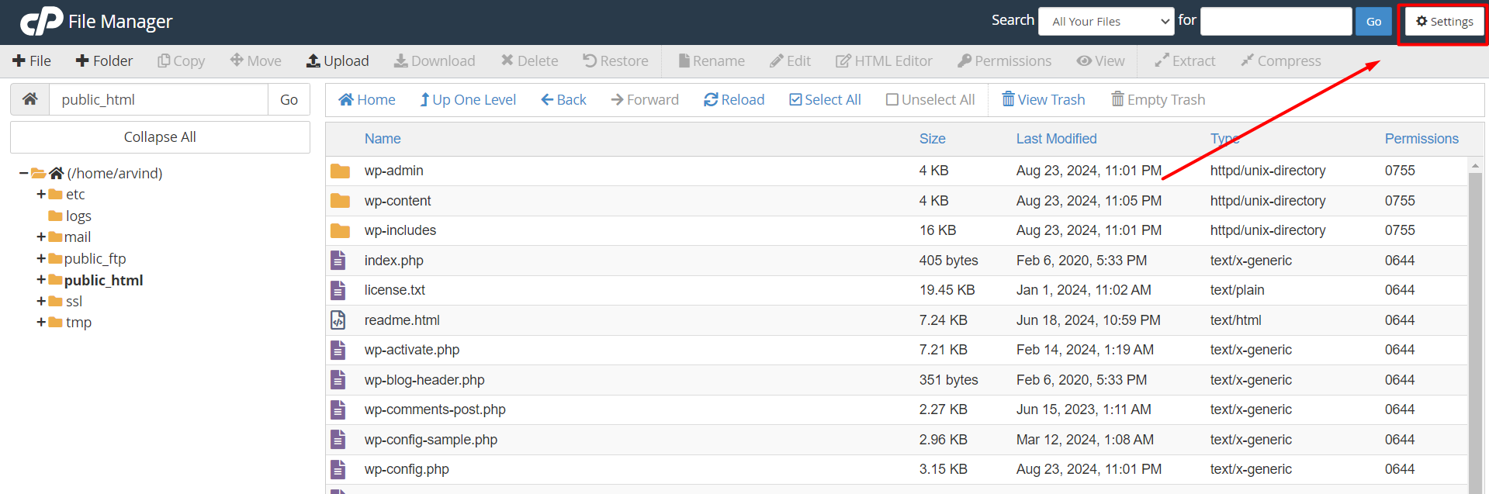Expand the ssl folder in tree
This screenshot has width=1489, height=494.
tap(41, 301)
